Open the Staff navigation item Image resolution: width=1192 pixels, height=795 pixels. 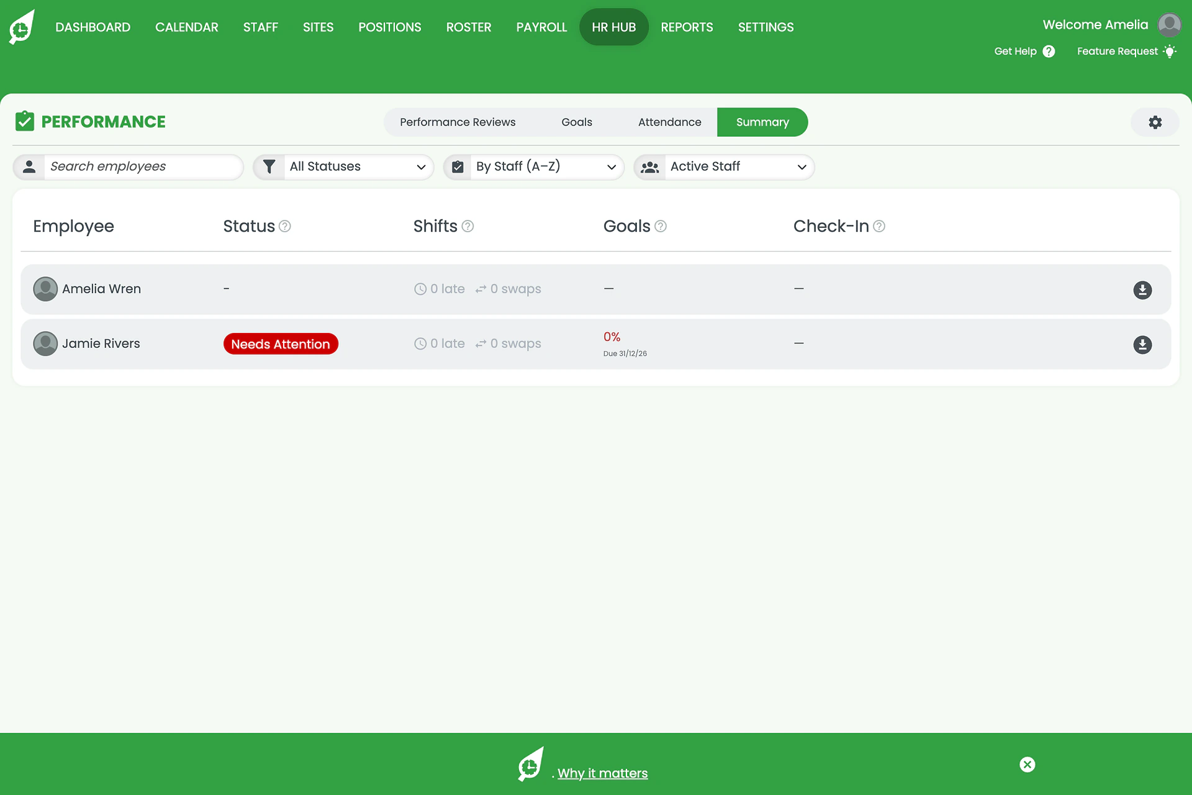click(x=261, y=27)
